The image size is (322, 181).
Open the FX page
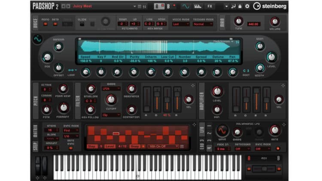210,6
